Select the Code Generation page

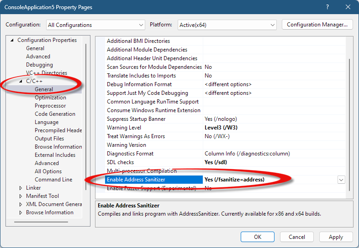coord(55,114)
